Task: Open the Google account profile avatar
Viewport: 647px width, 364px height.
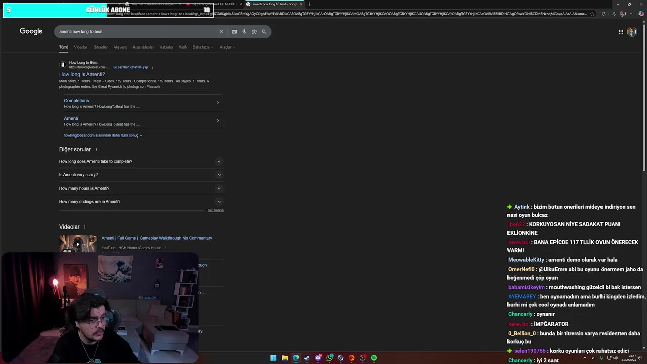Action: tap(632, 32)
